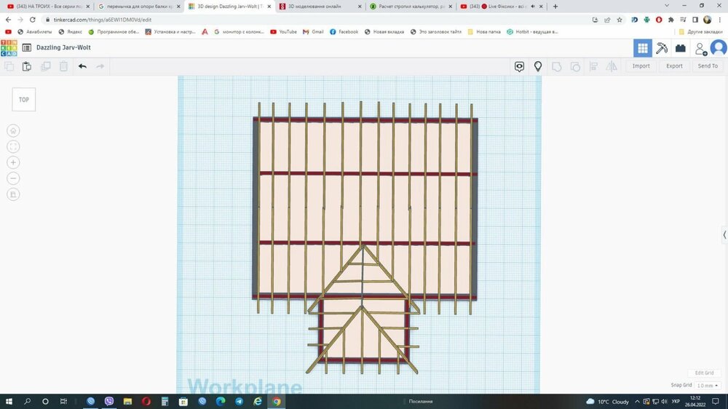Open the design list menu icon
728x409 pixels.
pyautogui.click(x=27, y=47)
